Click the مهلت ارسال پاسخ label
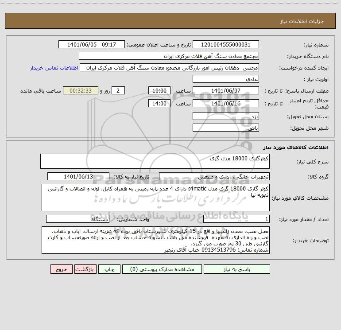 [x=307, y=91]
